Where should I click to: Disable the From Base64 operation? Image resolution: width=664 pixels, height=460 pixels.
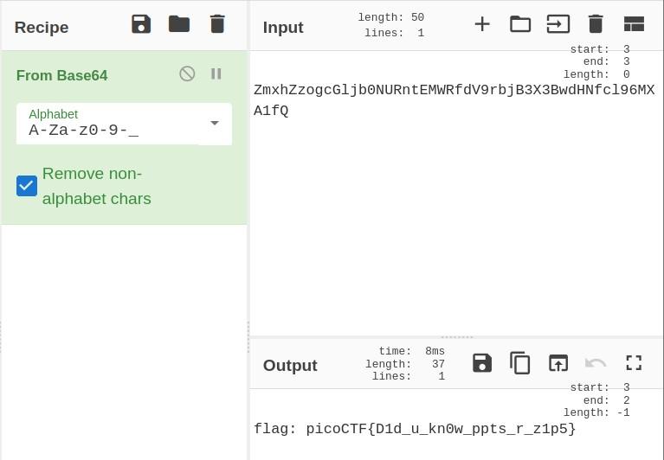(x=187, y=74)
